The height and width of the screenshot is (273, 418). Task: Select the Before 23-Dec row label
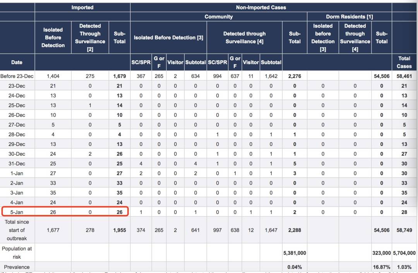coord(17,76)
